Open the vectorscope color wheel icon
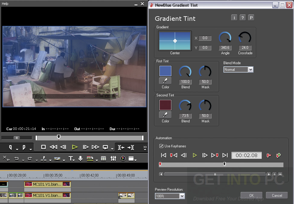 123,159
